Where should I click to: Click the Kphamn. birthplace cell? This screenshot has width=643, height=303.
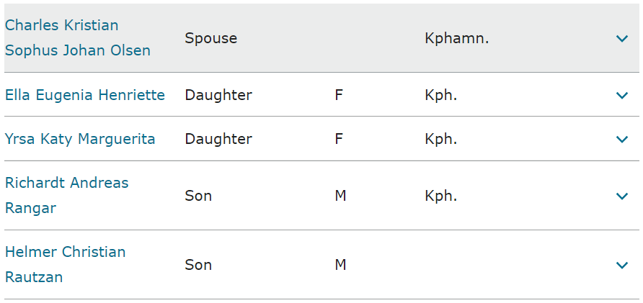click(457, 38)
